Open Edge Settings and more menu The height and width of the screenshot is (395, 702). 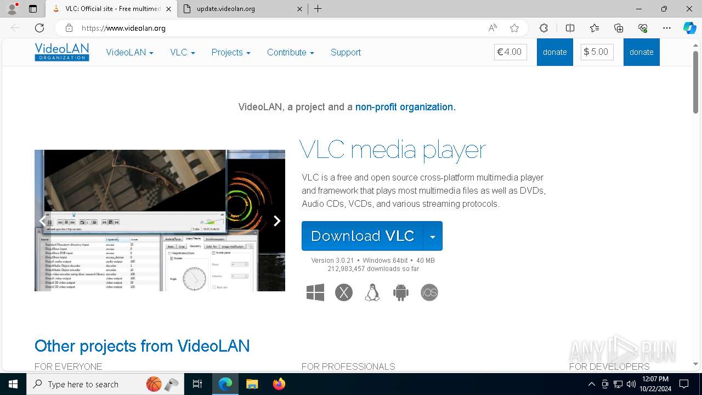coord(667,28)
